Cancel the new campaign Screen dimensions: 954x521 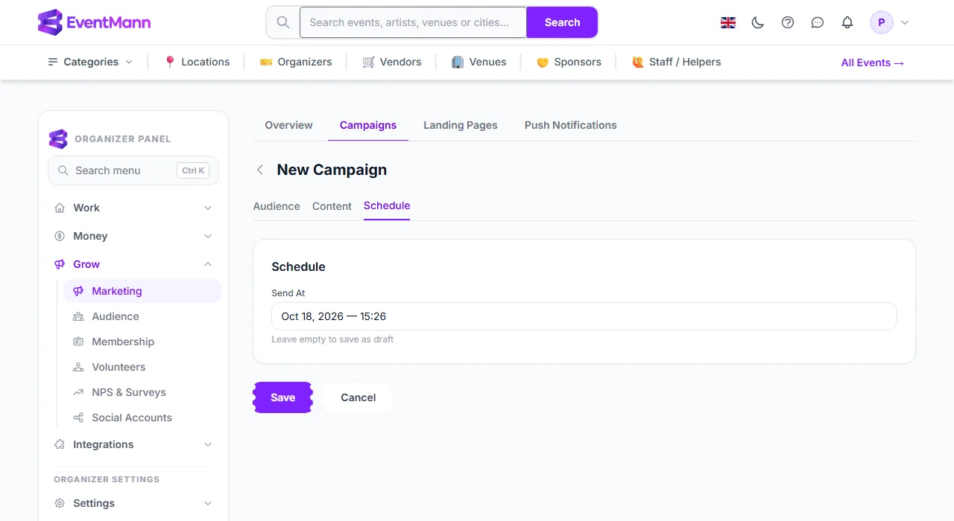coord(358,397)
